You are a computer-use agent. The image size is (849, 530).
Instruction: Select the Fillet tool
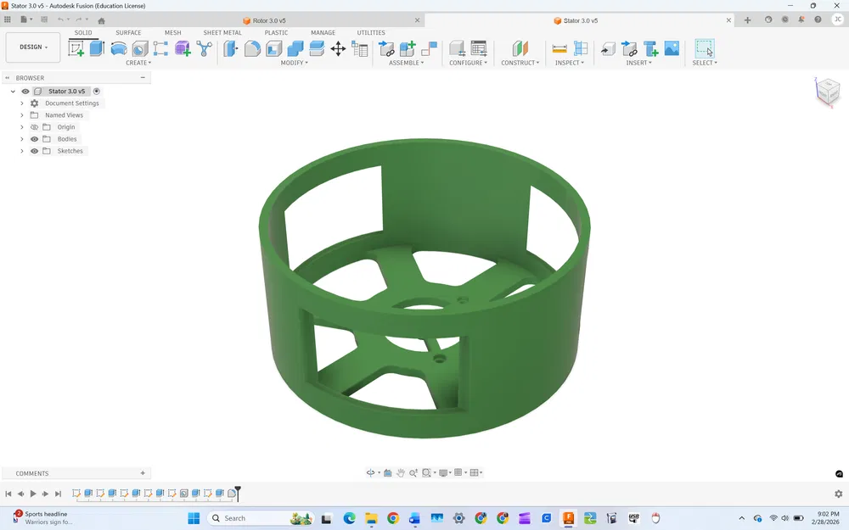(252, 48)
